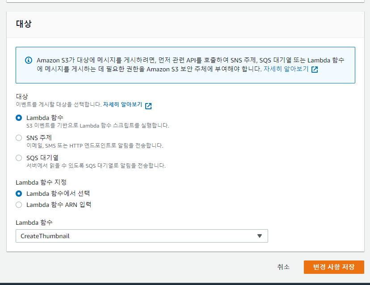Click the 'S3 이벤트를 기반으로' description text
This screenshot has width=370, height=285.
click(x=98, y=125)
